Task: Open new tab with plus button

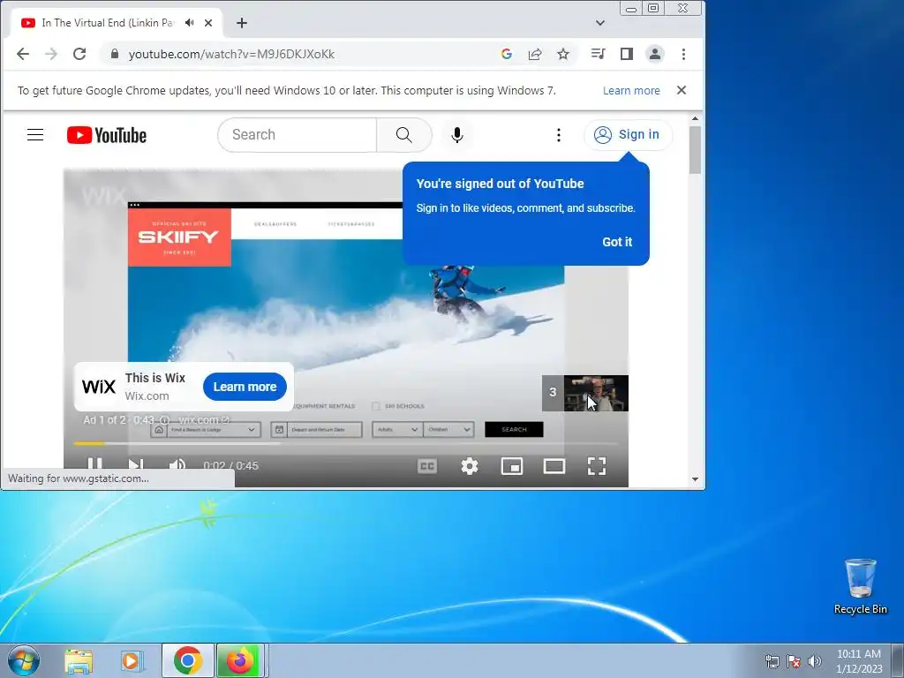Action: click(242, 23)
